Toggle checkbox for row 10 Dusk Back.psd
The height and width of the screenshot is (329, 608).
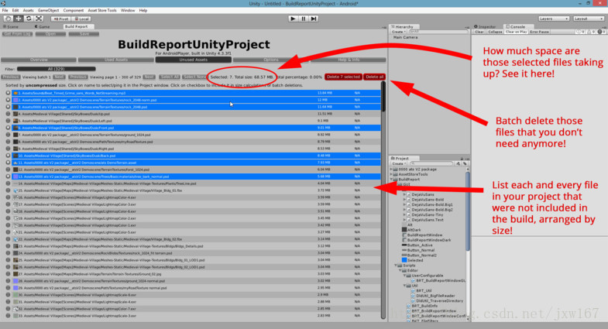(x=9, y=156)
